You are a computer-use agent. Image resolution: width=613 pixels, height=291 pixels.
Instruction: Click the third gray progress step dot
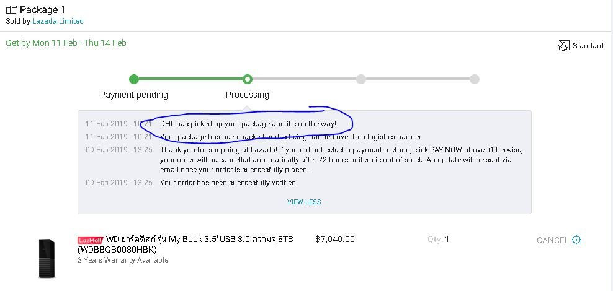pos(361,80)
